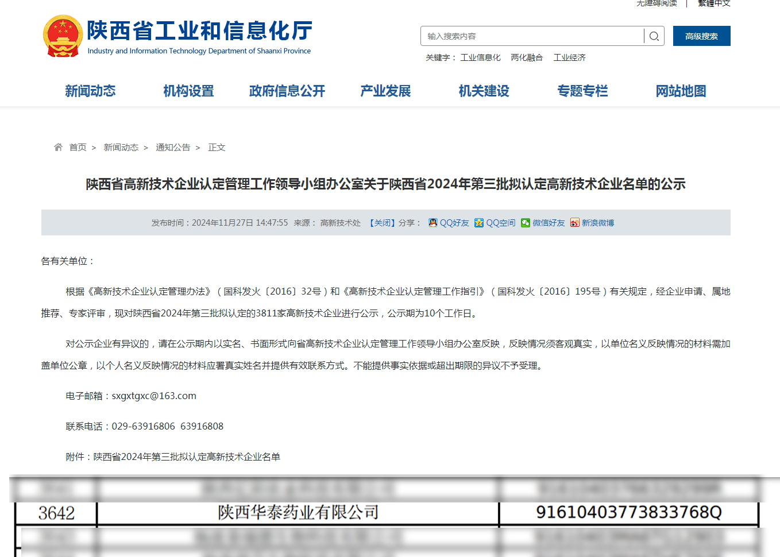
Task: Open the 通知公告 breadcrumb link
Action: [173, 147]
